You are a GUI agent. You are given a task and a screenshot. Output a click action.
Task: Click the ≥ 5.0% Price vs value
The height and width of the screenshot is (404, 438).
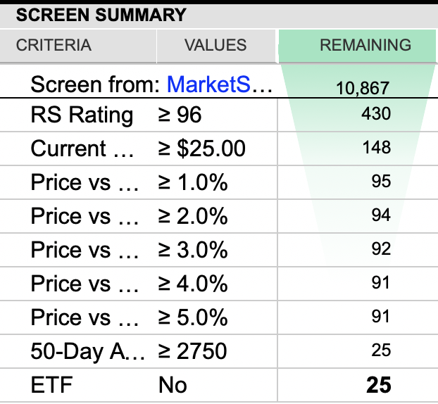193,317
